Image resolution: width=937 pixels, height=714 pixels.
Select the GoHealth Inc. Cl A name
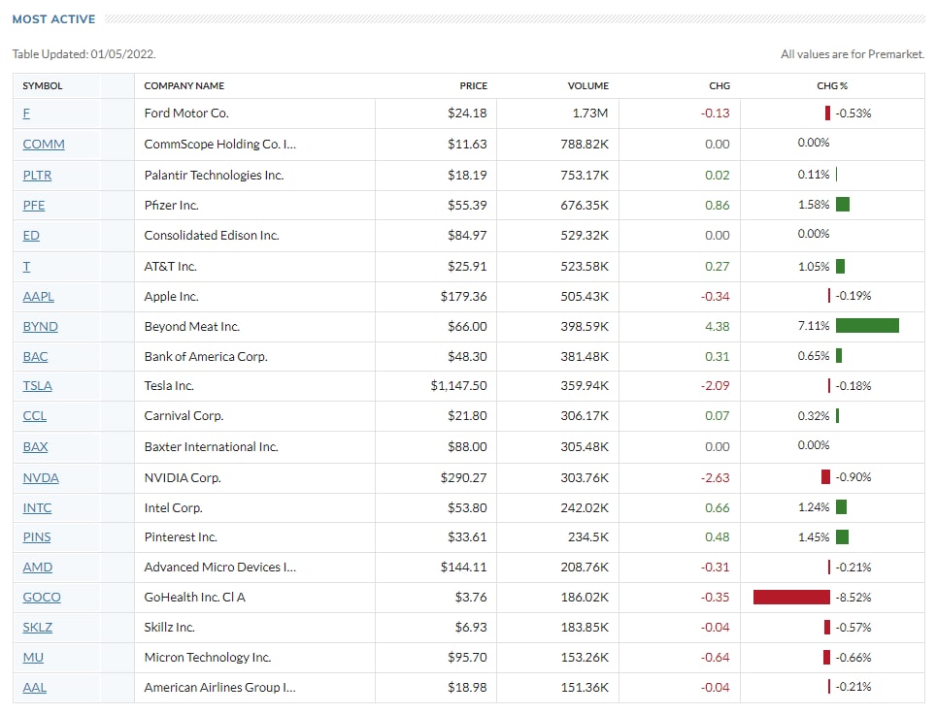(195, 598)
